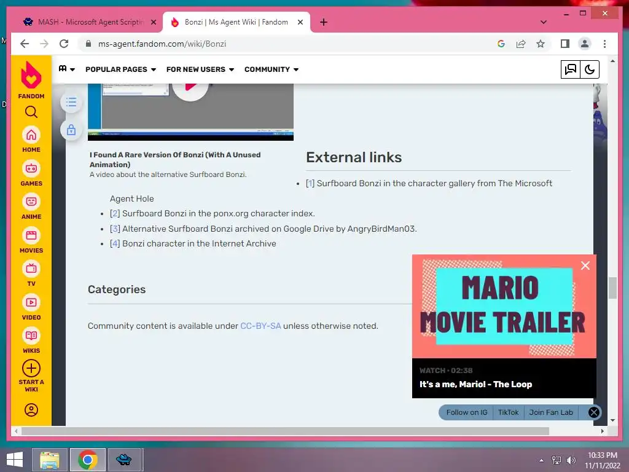Open external link [1]

point(310,183)
